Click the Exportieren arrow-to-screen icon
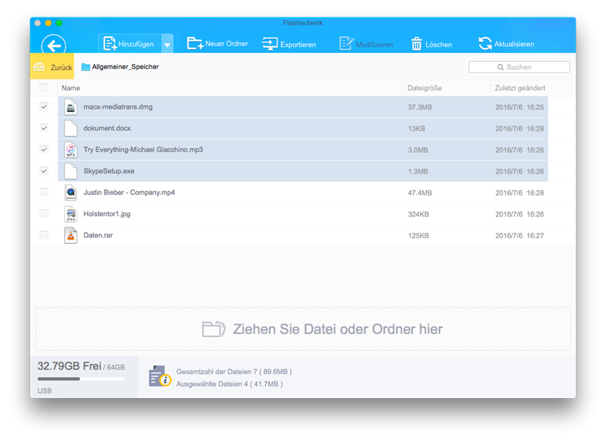Image resolution: width=606 pixels, height=441 pixels. tap(269, 44)
